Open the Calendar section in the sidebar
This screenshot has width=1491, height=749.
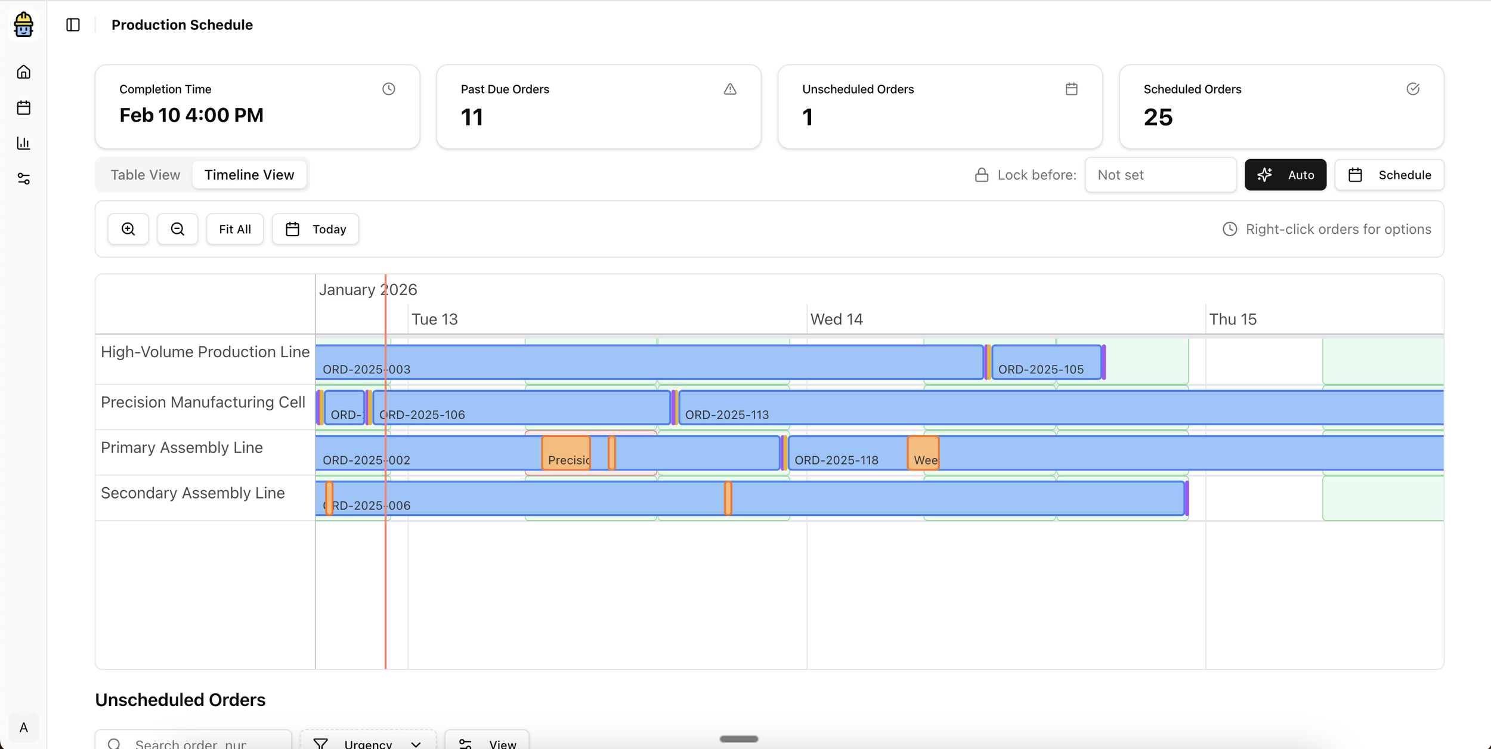point(23,107)
